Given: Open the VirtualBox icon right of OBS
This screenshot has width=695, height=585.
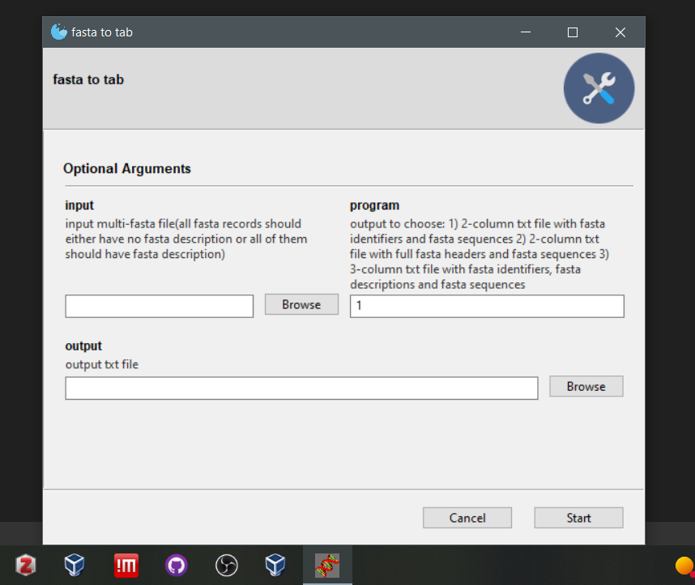Looking at the screenshot, I should tap(275, 565).
